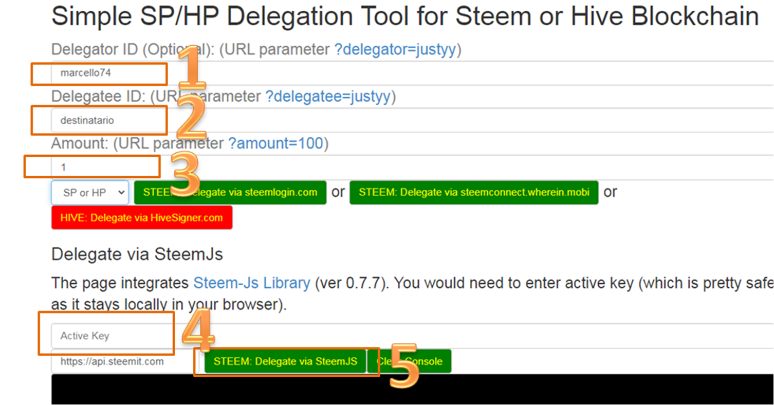Image resolution: width=774 pixels, height=405 pixels.
Task: Click STEEM: Delegate via steemconnect.wherein.mobi button
Action: (x=474, y=192)
